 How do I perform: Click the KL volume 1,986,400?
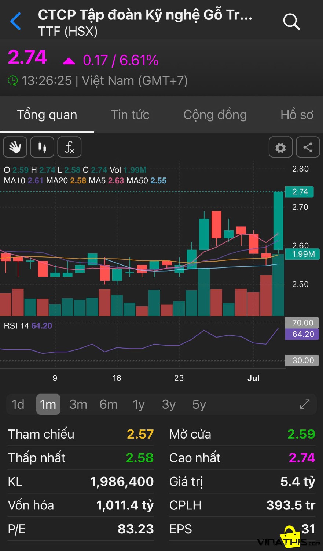[x=122, y=482]
